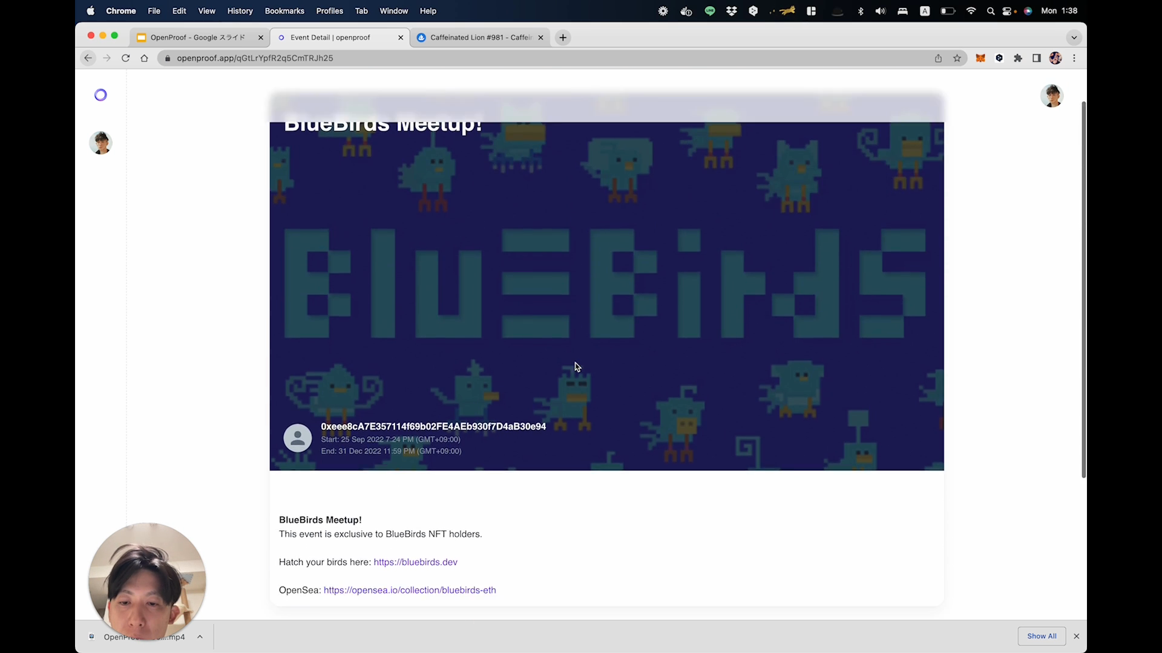Click the event organizer gray avatar icon

(x=298, y=438)
